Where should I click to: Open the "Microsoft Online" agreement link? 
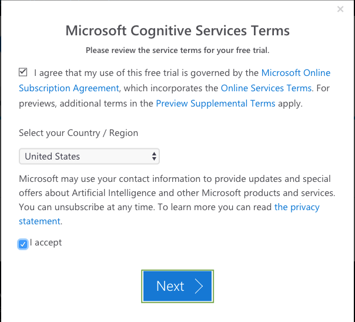click(x=296, y=73)
